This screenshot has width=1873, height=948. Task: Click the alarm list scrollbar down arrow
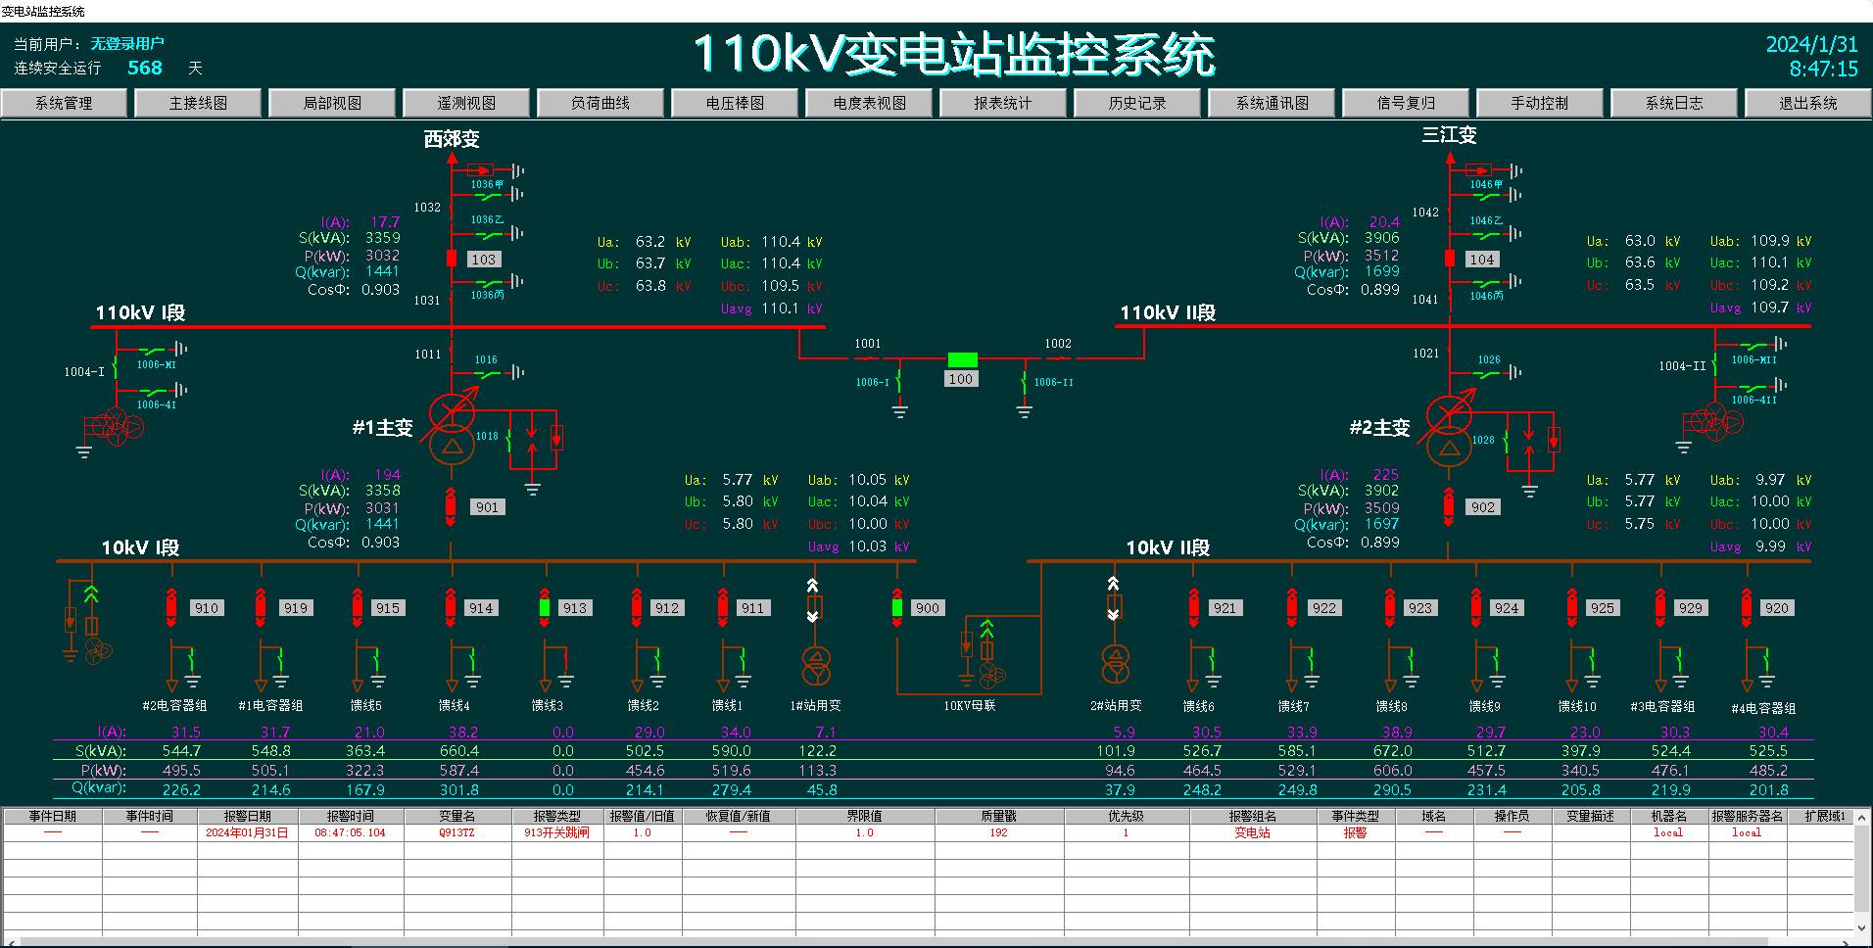click(x=1862, y=926)
